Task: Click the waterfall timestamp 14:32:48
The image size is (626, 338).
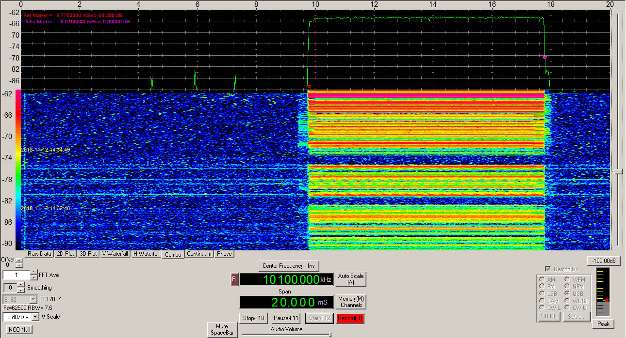Action: 46,208
